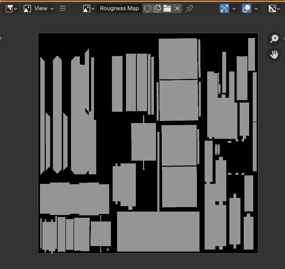Open display channels dropdown
Screen dimensions: 285x269
274,8
